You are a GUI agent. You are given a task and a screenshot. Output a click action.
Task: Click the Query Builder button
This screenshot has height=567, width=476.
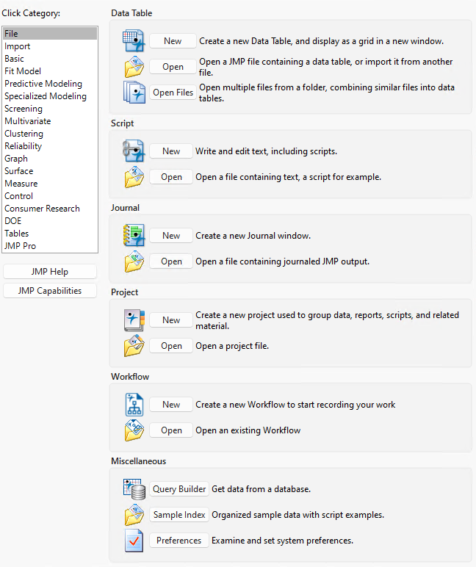pyautogui.click(x=179, y=489)
